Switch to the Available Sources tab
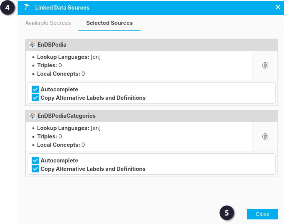284x224 pixels. (x=48, y=23)
